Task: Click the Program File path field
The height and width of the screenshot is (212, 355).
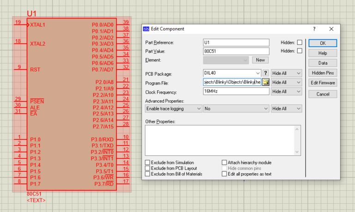Action: tap(233, 82)
